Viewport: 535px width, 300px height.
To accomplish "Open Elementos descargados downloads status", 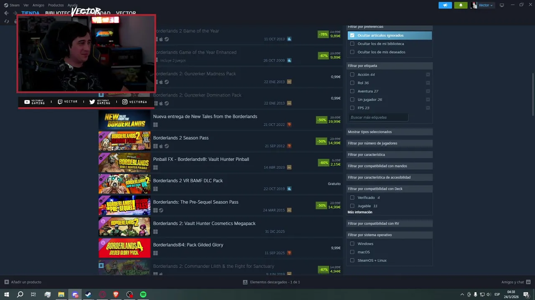I will click(x=271, y=282).
